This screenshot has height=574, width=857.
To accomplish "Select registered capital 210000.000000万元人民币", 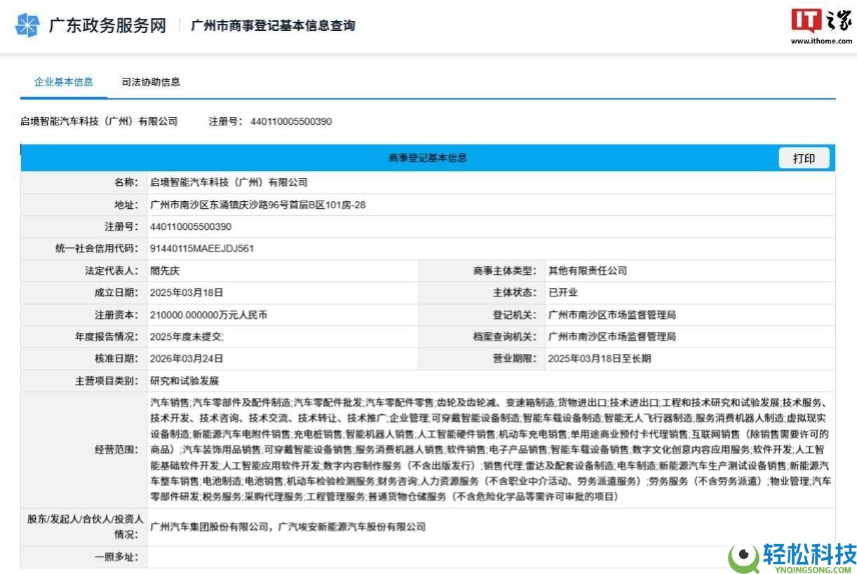I will [x=208, y=315].
